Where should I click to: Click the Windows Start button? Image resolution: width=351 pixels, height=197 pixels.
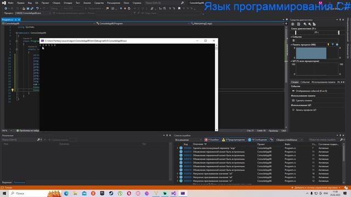(x=4, y=193)
